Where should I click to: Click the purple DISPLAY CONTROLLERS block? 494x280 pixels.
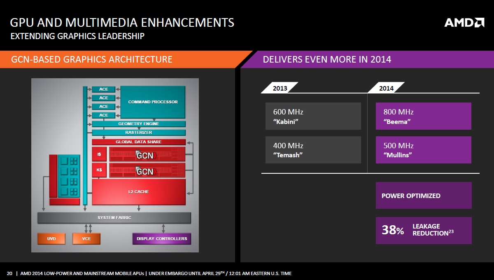161,238
